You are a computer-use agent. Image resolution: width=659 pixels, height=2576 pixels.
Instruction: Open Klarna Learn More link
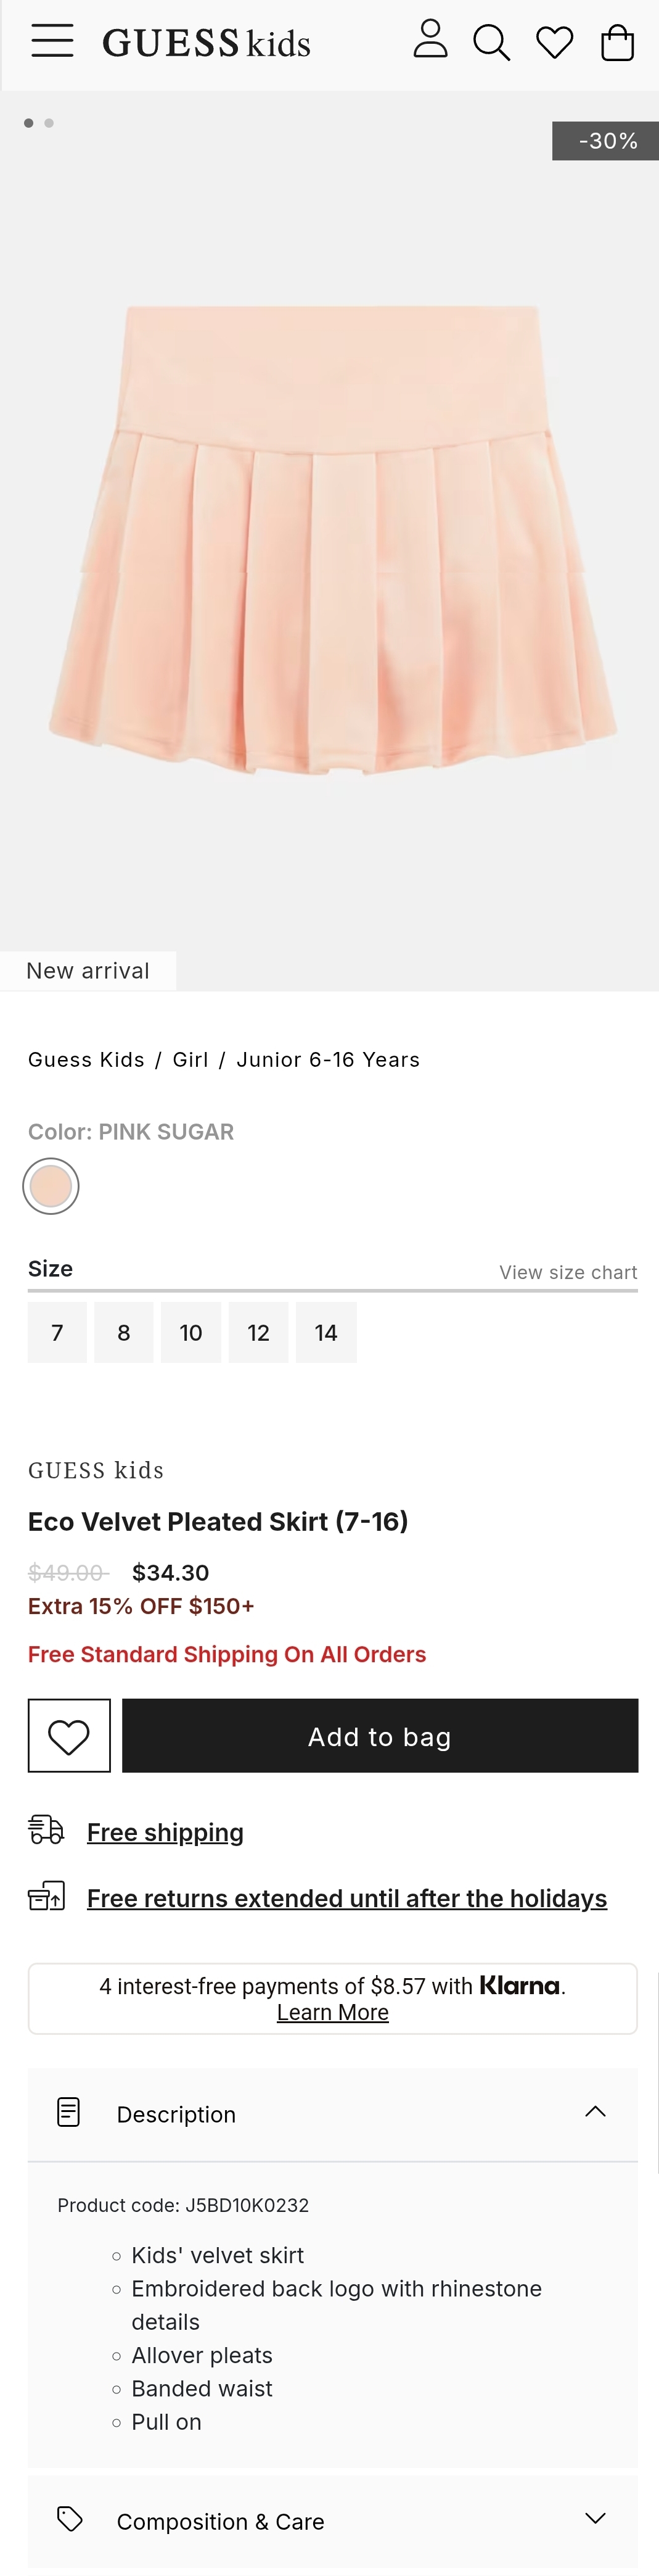tap(332, 2012)
